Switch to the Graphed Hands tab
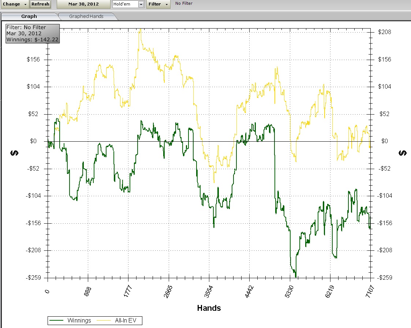 [x=86, y=16]
